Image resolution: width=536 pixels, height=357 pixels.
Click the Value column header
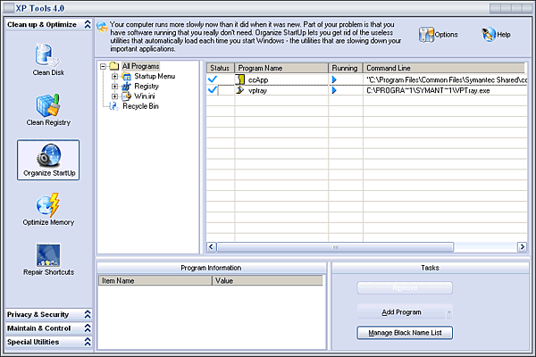point(267,280)
